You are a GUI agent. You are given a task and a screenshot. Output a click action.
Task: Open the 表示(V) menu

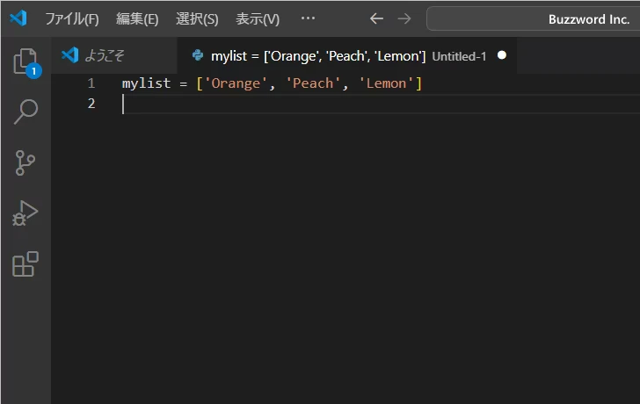(x=258, y=18)
